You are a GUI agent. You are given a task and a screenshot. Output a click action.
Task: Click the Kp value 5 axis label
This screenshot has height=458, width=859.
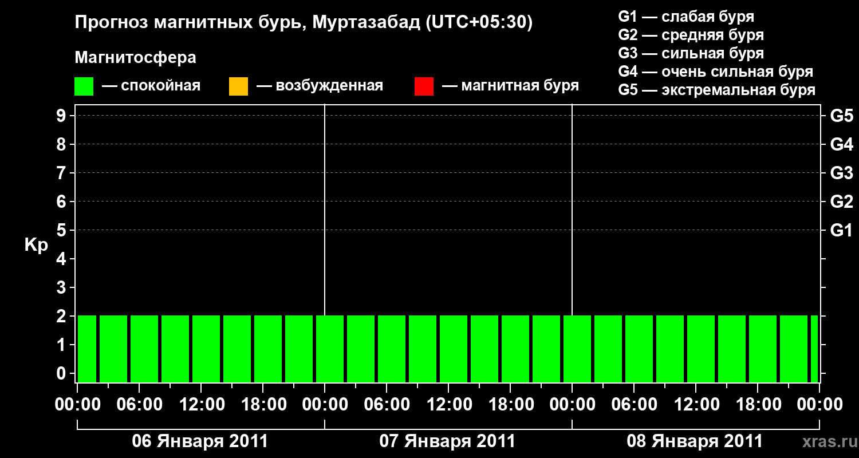coord(62,230)
